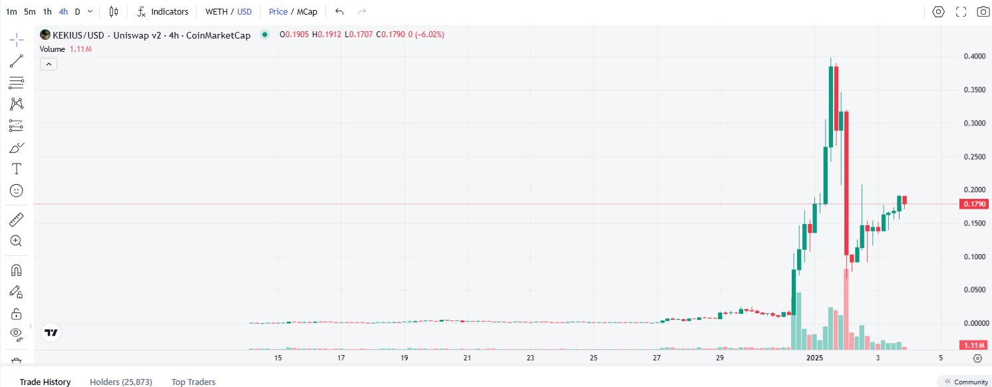Switch to 1h timeframe
The width and height of the screenshot is (992, 387).
tap(47, 11)
